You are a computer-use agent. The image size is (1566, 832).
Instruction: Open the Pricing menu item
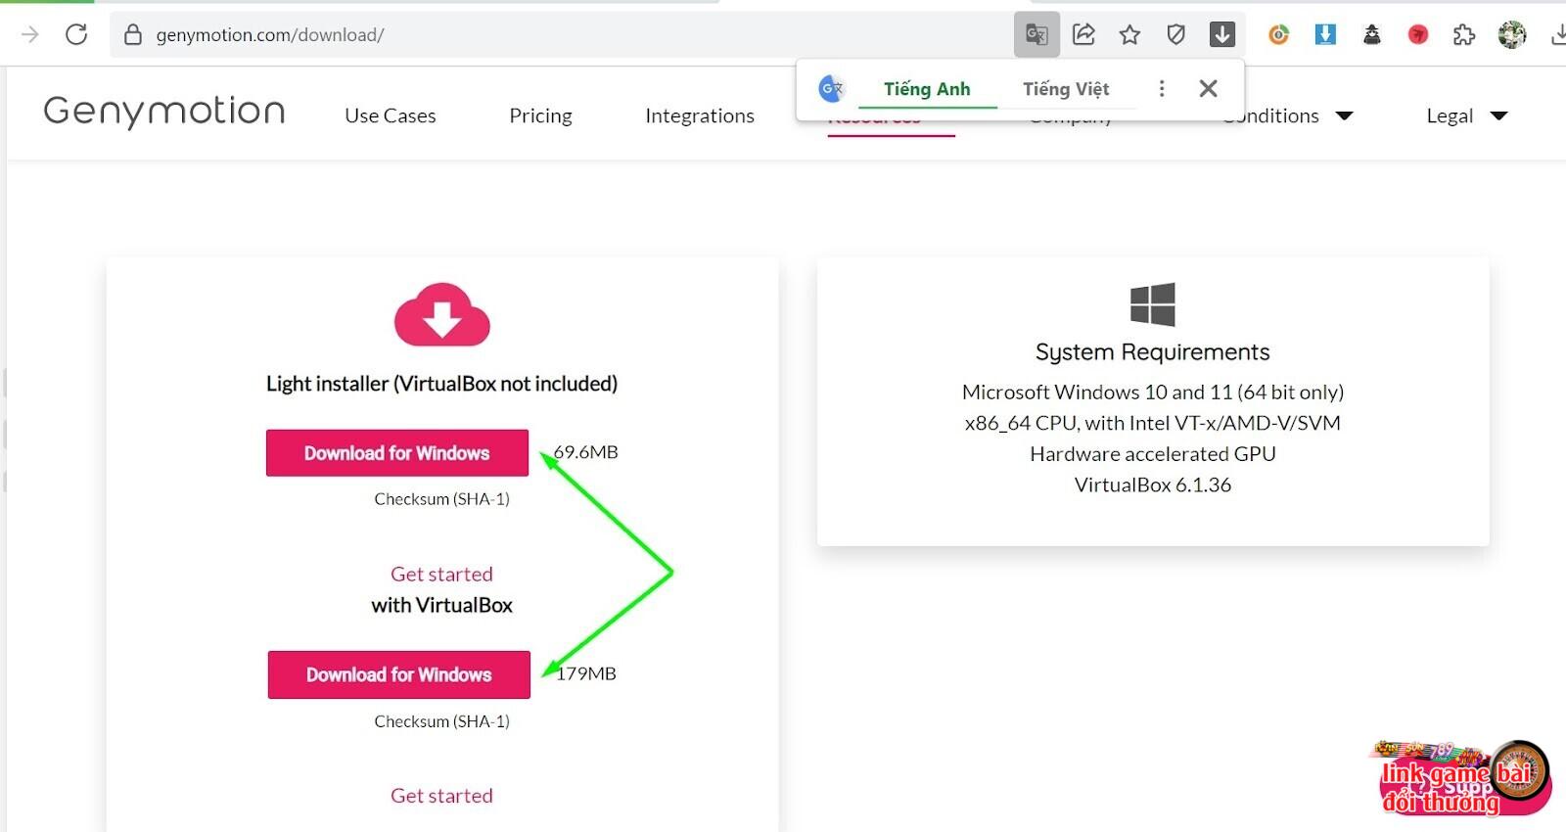pyautogui.click(x=540, y=116)
